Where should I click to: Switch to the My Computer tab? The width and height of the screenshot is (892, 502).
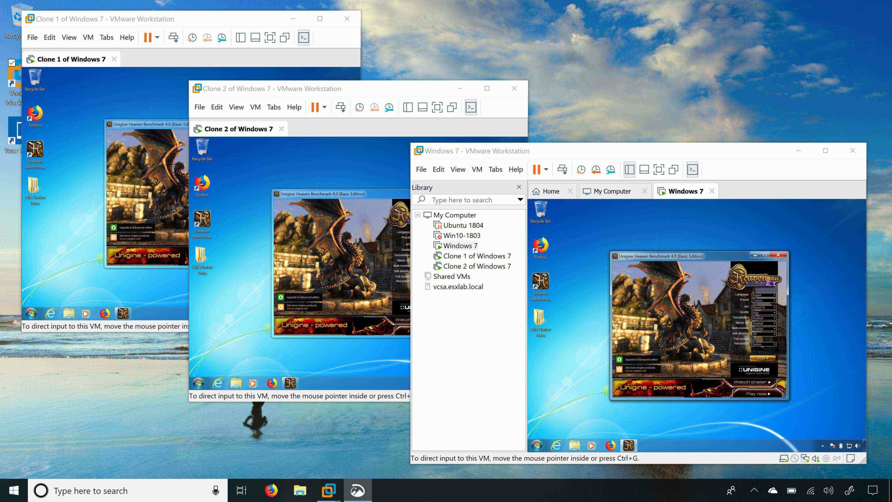click(x=612, y=191)
